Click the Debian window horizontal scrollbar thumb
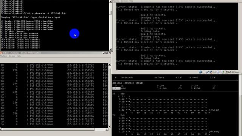Image resolution: width=242 pixels, height=136 pixels. [x=48, y=129]
